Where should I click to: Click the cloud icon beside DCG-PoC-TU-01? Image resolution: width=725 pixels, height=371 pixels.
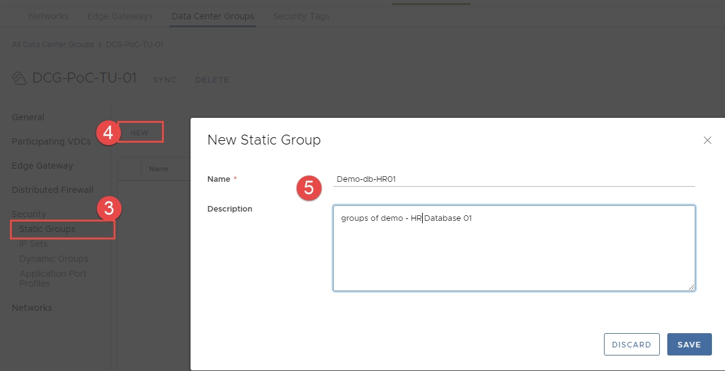click(x=19, y=79)
